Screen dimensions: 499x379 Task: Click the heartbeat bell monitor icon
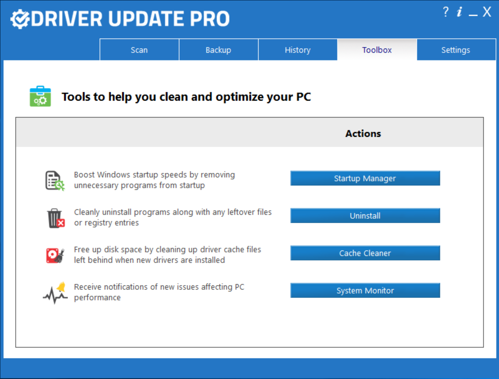pos(55,293)
